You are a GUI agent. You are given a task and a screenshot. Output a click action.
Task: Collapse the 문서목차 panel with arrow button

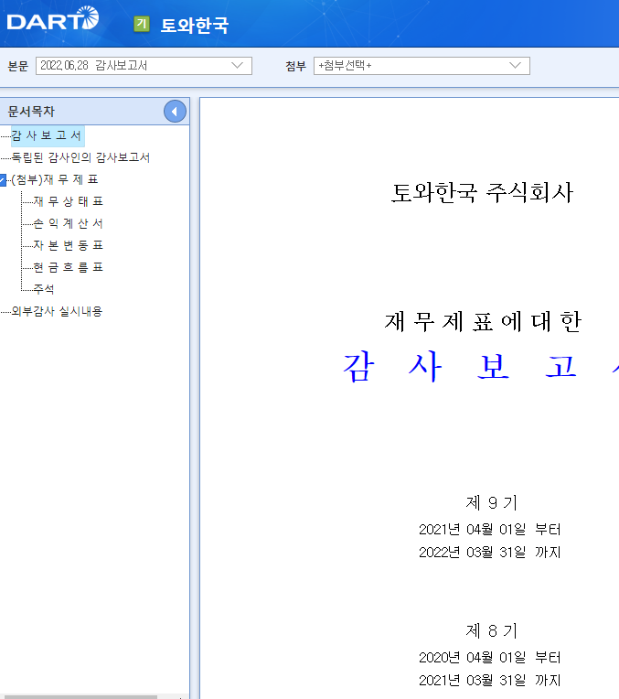(x=175, y=112)
